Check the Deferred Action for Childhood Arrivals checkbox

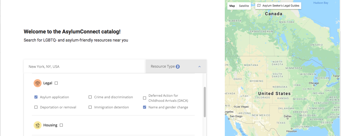tap(145, 98)
